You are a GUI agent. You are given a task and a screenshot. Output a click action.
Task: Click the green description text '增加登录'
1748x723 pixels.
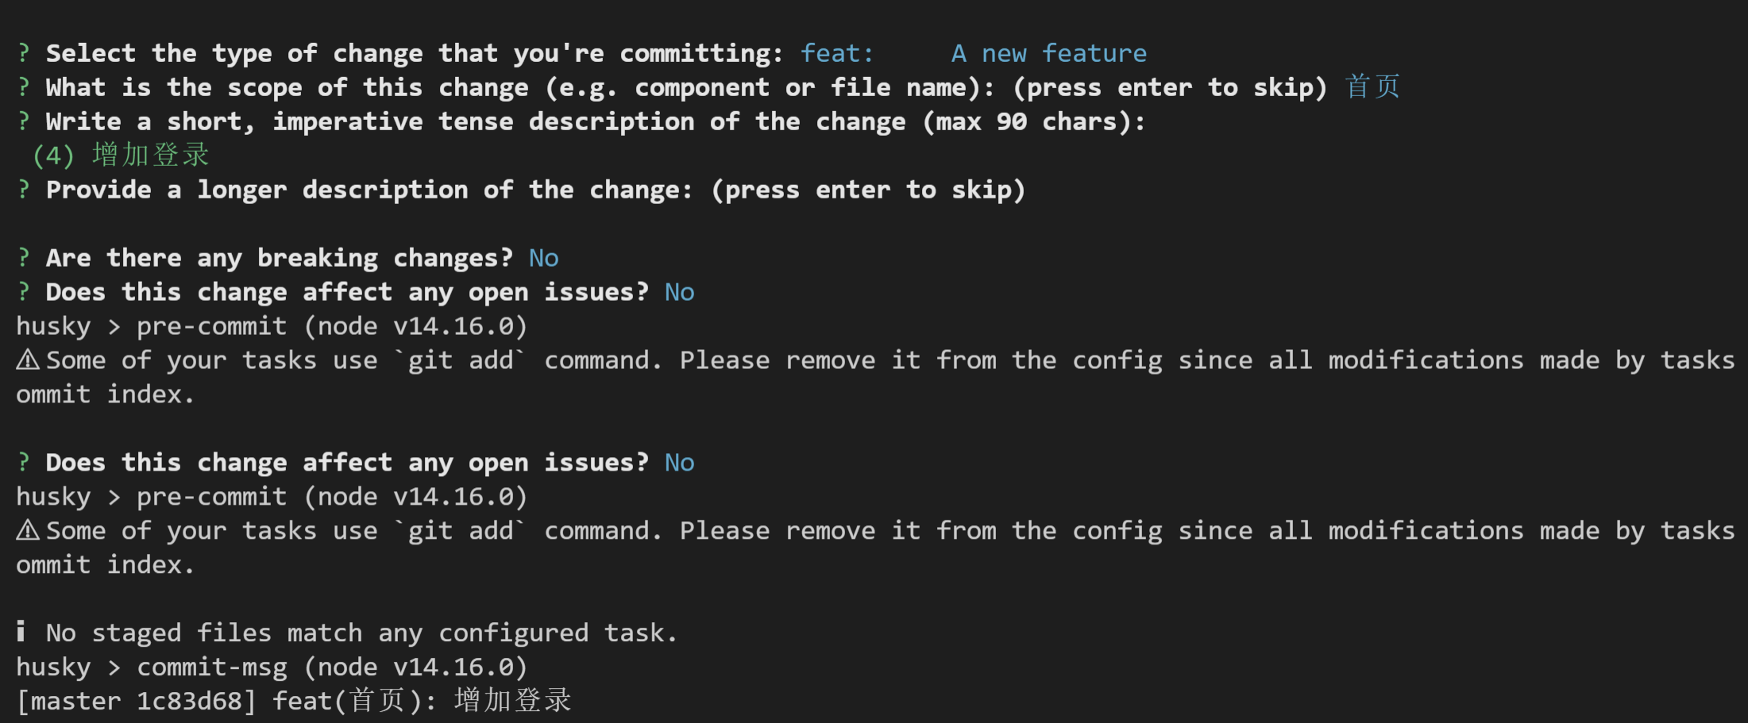click(151, 155)
